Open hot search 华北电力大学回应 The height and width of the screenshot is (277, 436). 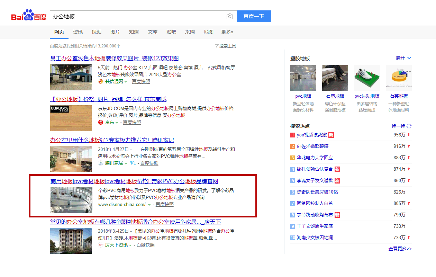tap(315, 158)
